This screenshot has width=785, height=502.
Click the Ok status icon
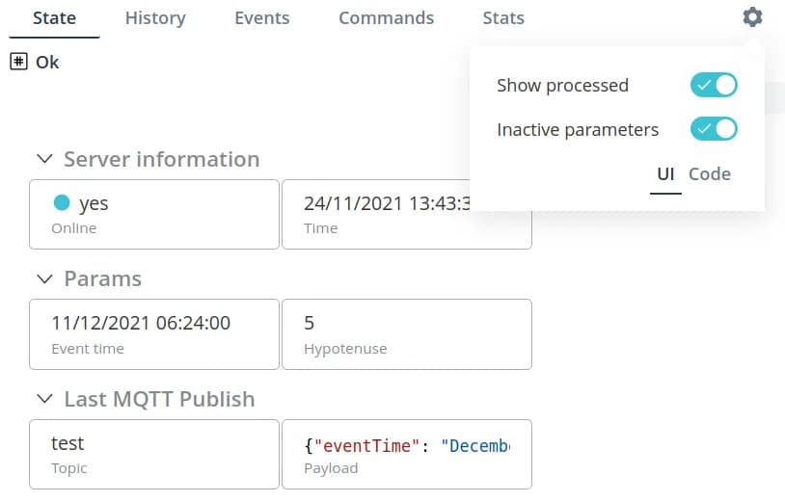click(17, 62)
